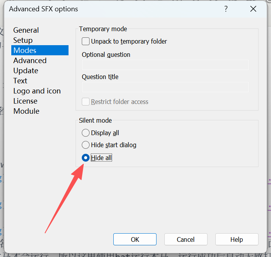271x257 pixels.
Task: Switch to the Setup section
Action: click(23, 40)
